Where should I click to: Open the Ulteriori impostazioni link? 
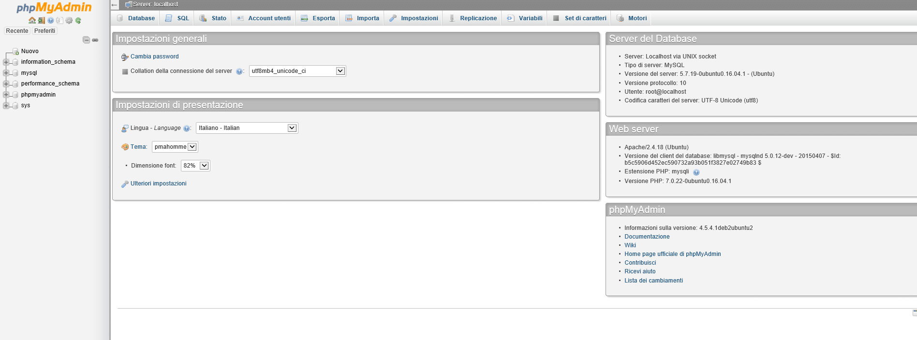[159, 184]
